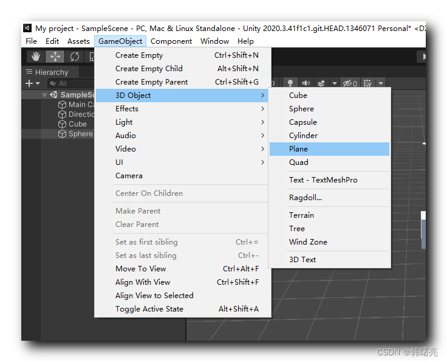
Task: Choose Align With View
Action: (x=182, y=282)
